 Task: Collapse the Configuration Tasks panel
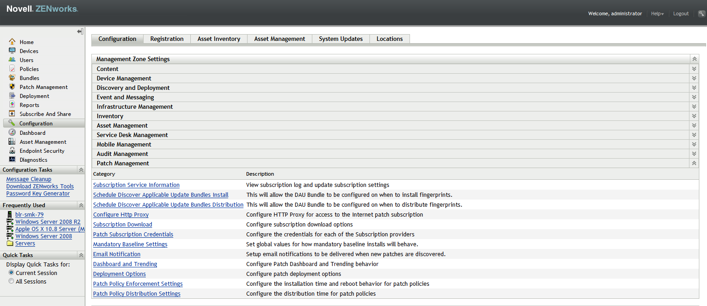click(81, 169)
